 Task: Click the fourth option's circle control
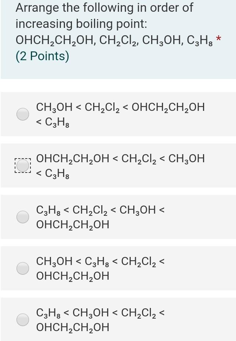23,268
